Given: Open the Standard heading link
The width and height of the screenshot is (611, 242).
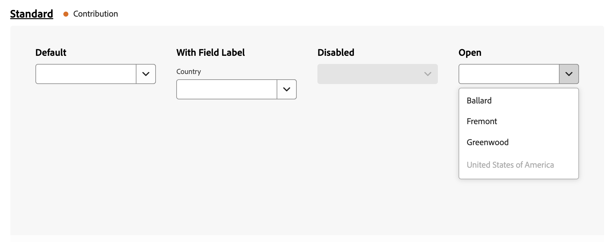Looking at the screenshot, I should pyautogui.click(x=32, y=14).
